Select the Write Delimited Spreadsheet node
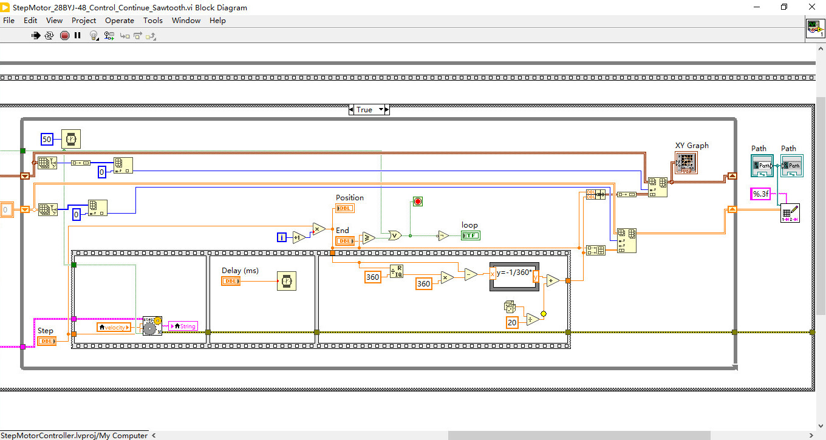 (x=790, y=213)
